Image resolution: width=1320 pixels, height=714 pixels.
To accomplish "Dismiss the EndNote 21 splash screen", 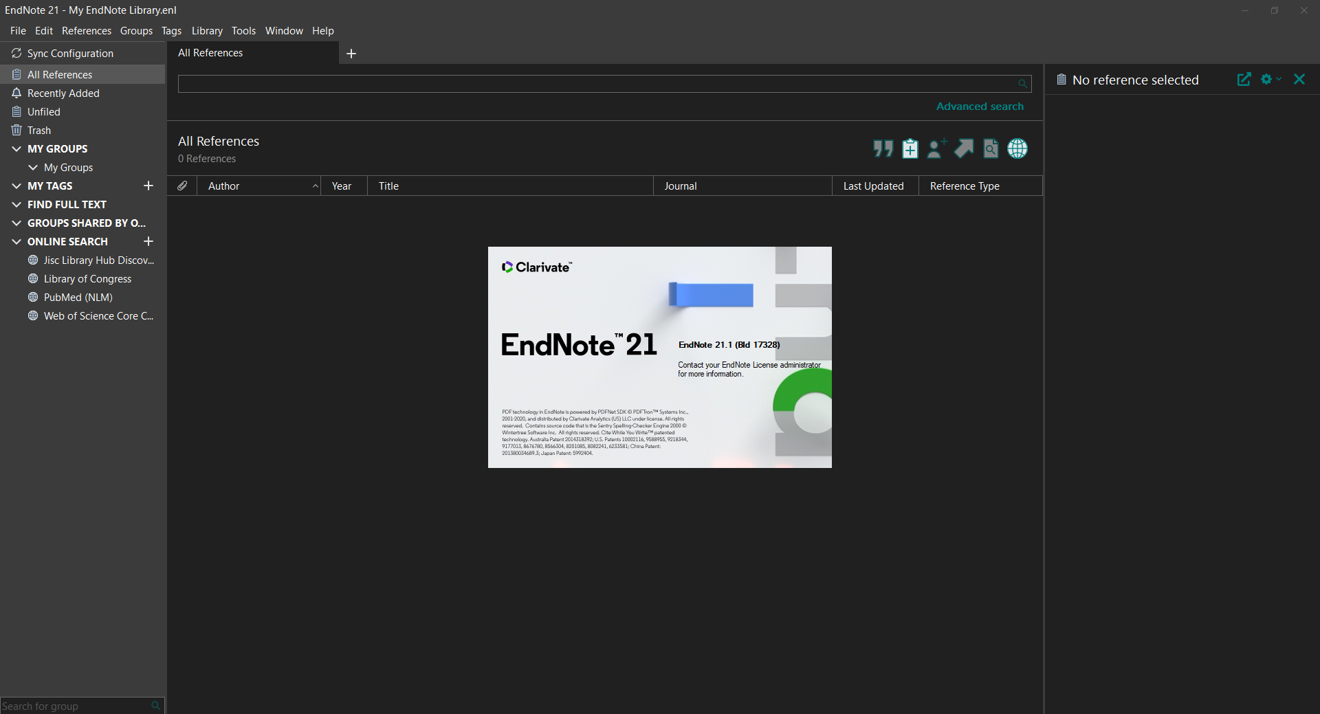I will coord(660,357).
